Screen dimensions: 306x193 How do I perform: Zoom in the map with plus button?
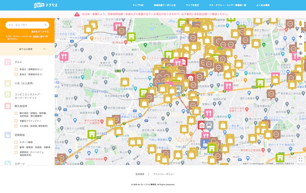tap(301, 36)
